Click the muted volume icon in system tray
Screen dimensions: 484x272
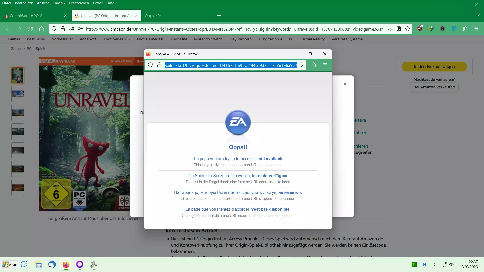tap(452, 264)
